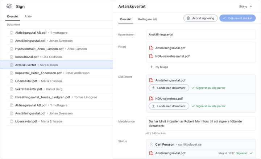Click the download icon under NDA-sekretess.pdf
Screen dimensions: 261x159
[x=153, y=106]
